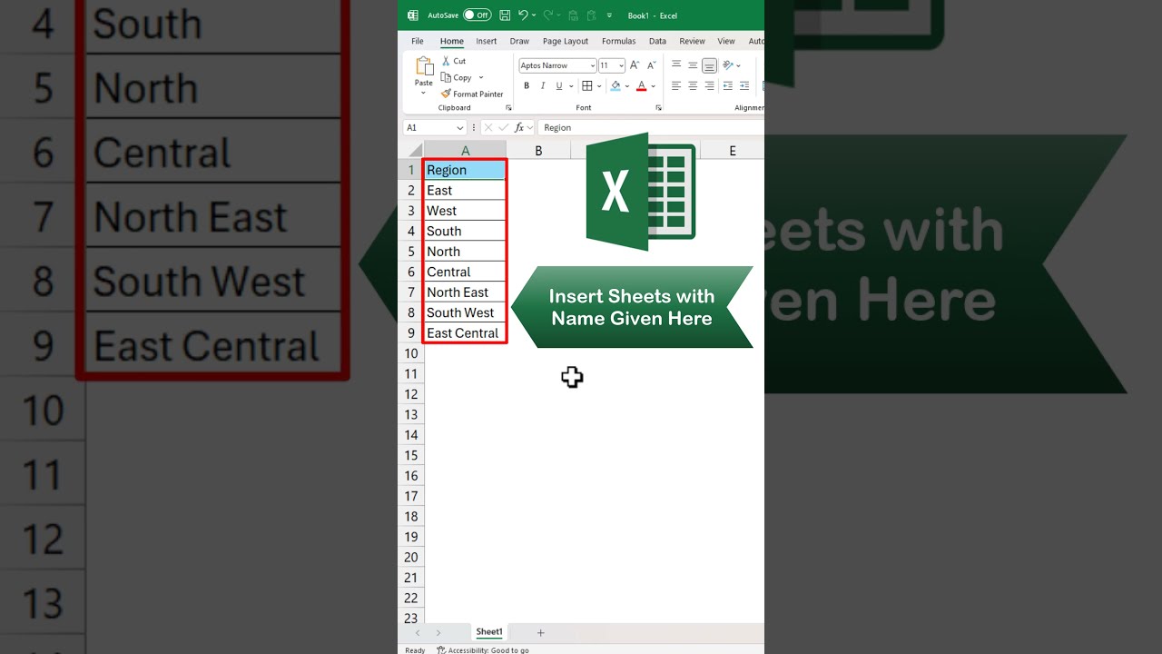The image size is (1162, 654).
Task: Align text left
Action: point(676,86)
